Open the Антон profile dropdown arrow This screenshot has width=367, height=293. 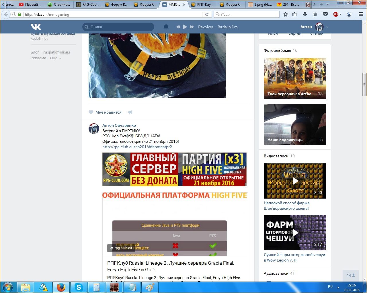click(327, 27)
